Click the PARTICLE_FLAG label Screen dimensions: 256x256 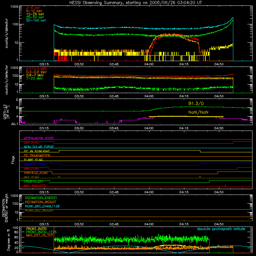tap(36, 173)
